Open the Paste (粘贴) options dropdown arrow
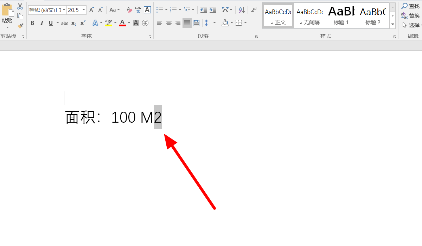 [x=7, y=27]
